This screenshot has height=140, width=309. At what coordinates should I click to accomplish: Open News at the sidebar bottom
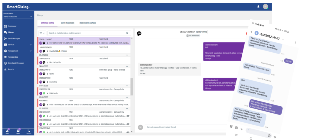tap(18, 132)
